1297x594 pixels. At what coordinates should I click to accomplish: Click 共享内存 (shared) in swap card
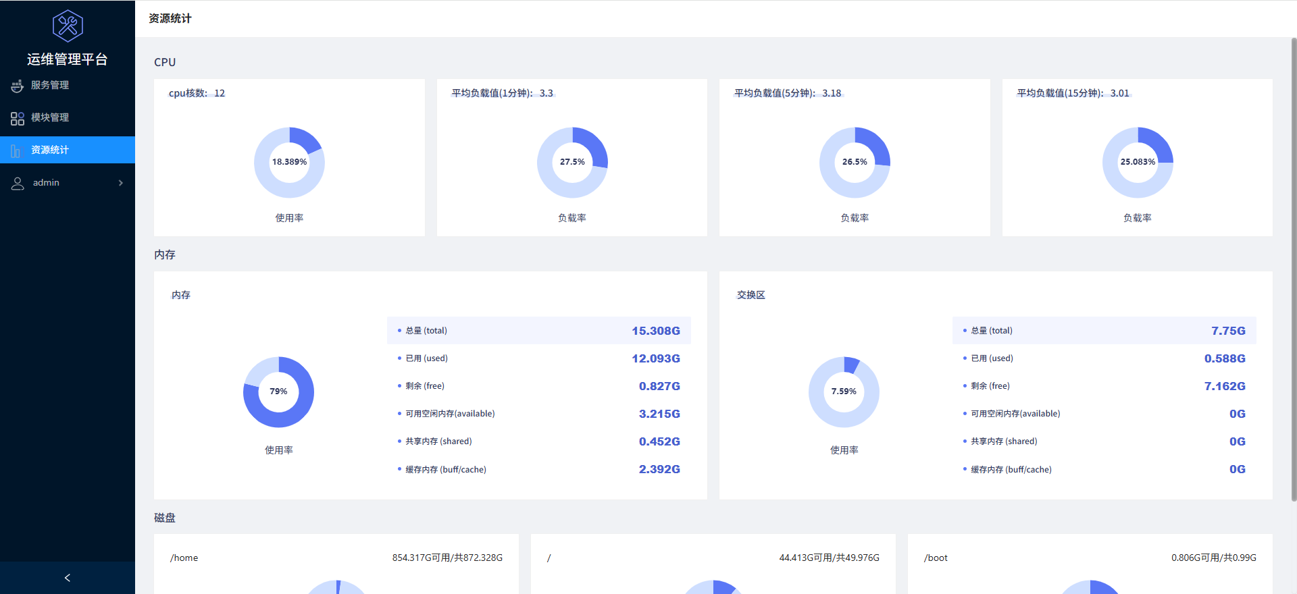pyautogui.click(x=1004, y=441)
